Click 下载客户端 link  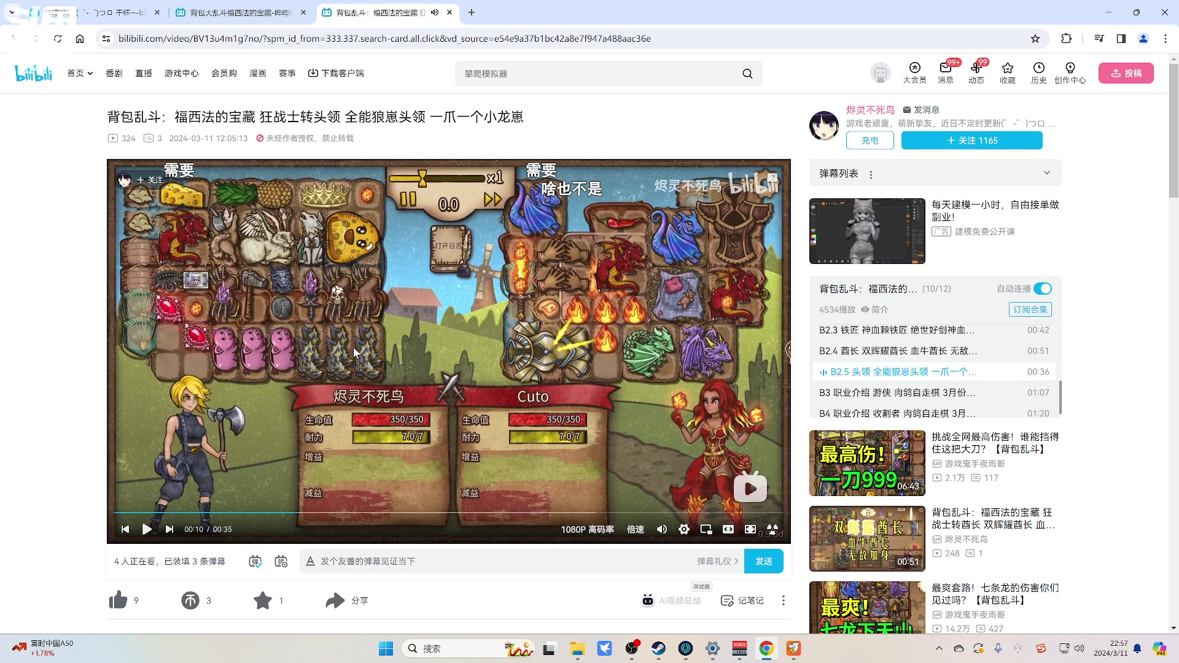(x=336, y=73)
